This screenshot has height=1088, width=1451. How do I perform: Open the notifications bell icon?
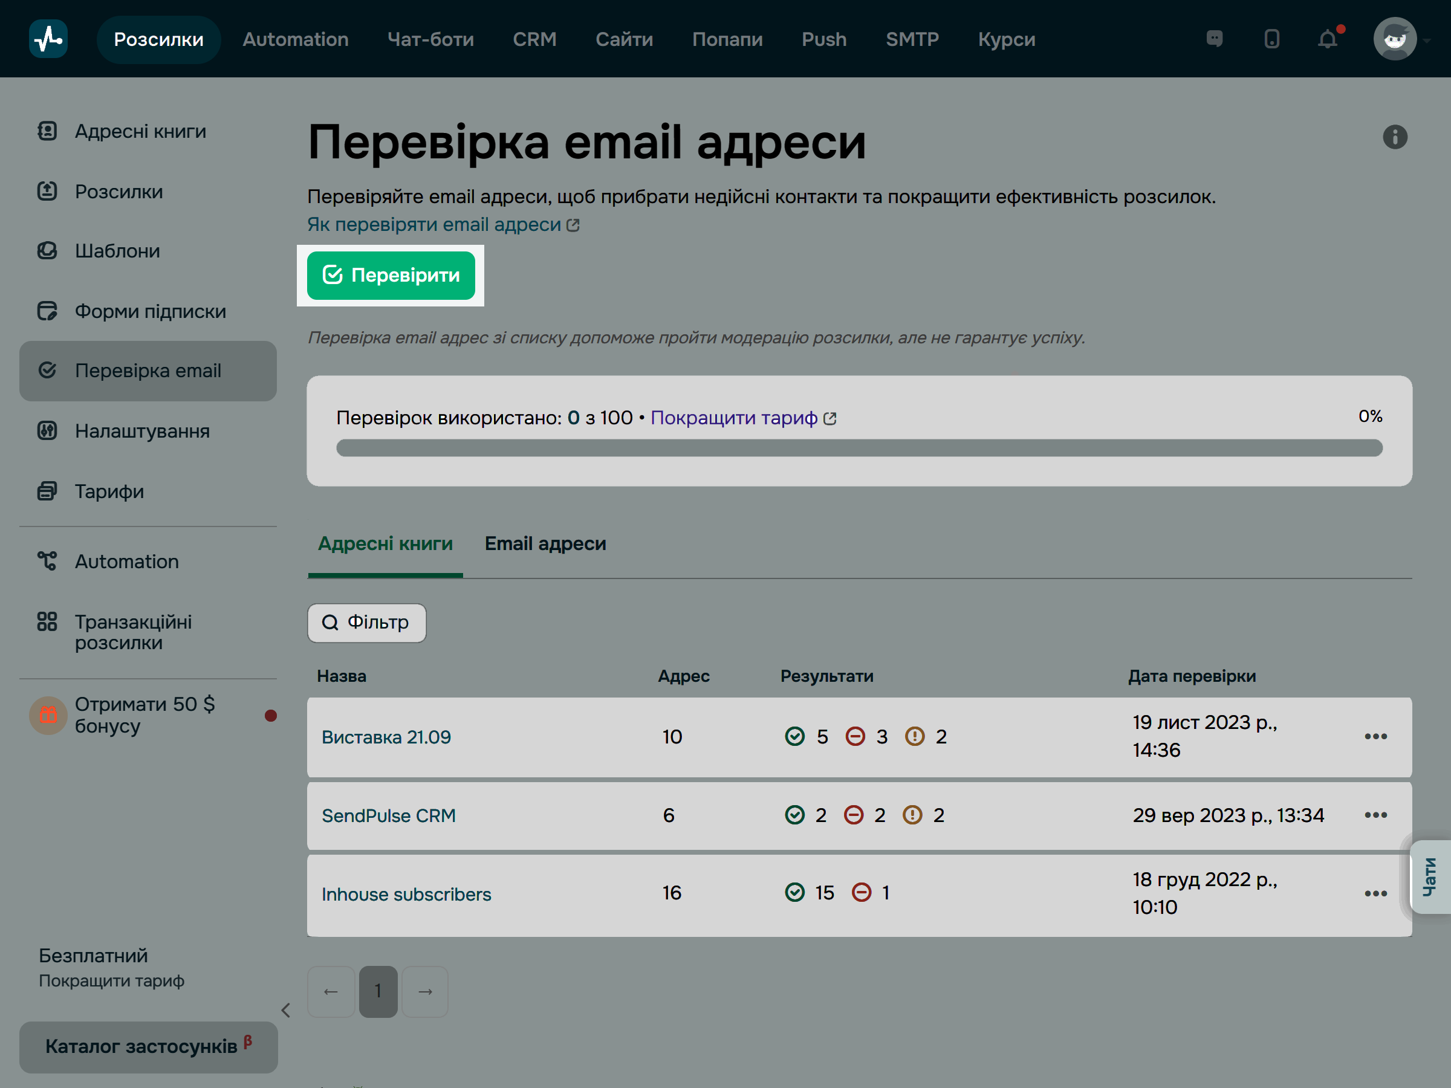click(1328, 39)
